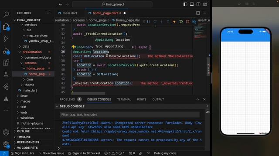The height and width of the screenshot is (156, 279).
Task: Focus the debug console filter field
Action: click(x=130, y=114)
